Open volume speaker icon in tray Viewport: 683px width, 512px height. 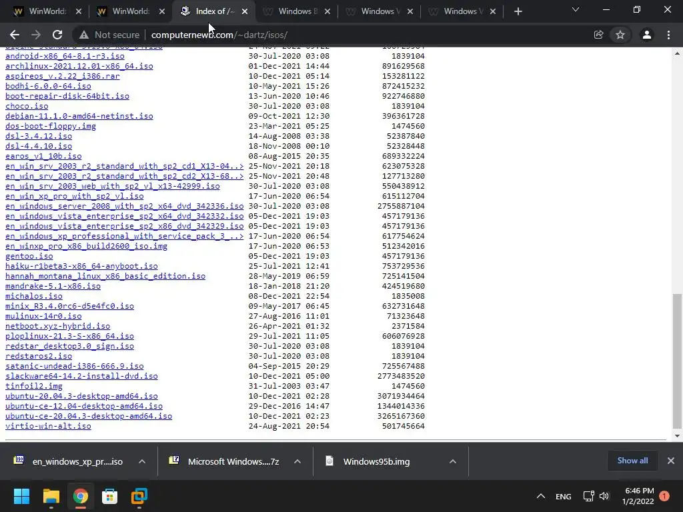pyautogui.click(x=604, y=496)
